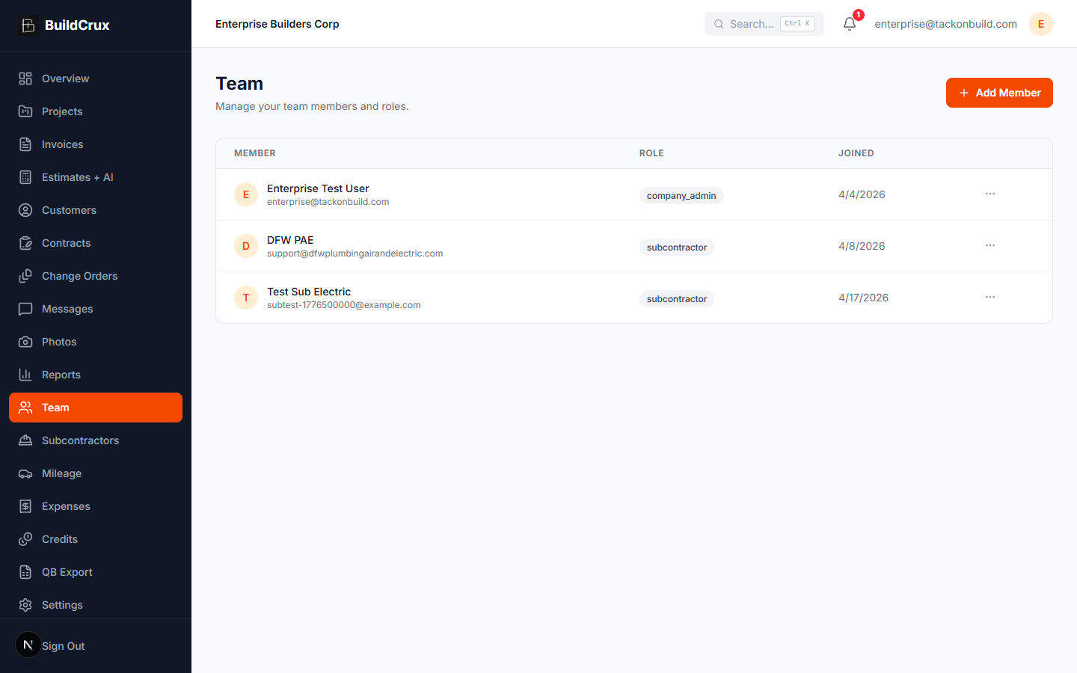Open actions menu for Test Sub Electric
Image resolution: width=1077 pixels, height=673 pixels.
point(990,297)
